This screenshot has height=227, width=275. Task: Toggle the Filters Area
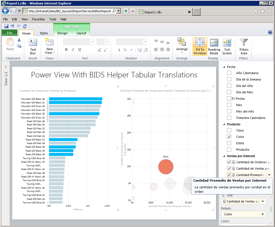pyautogui.click(x=243, y=46)
